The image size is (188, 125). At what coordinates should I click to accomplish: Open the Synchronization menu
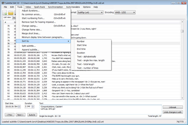(54, 7)
